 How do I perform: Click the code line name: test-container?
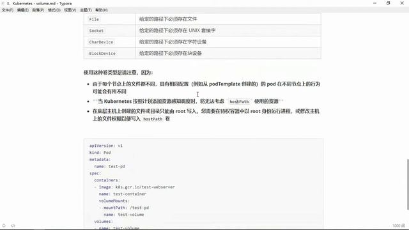coord(123,194)
